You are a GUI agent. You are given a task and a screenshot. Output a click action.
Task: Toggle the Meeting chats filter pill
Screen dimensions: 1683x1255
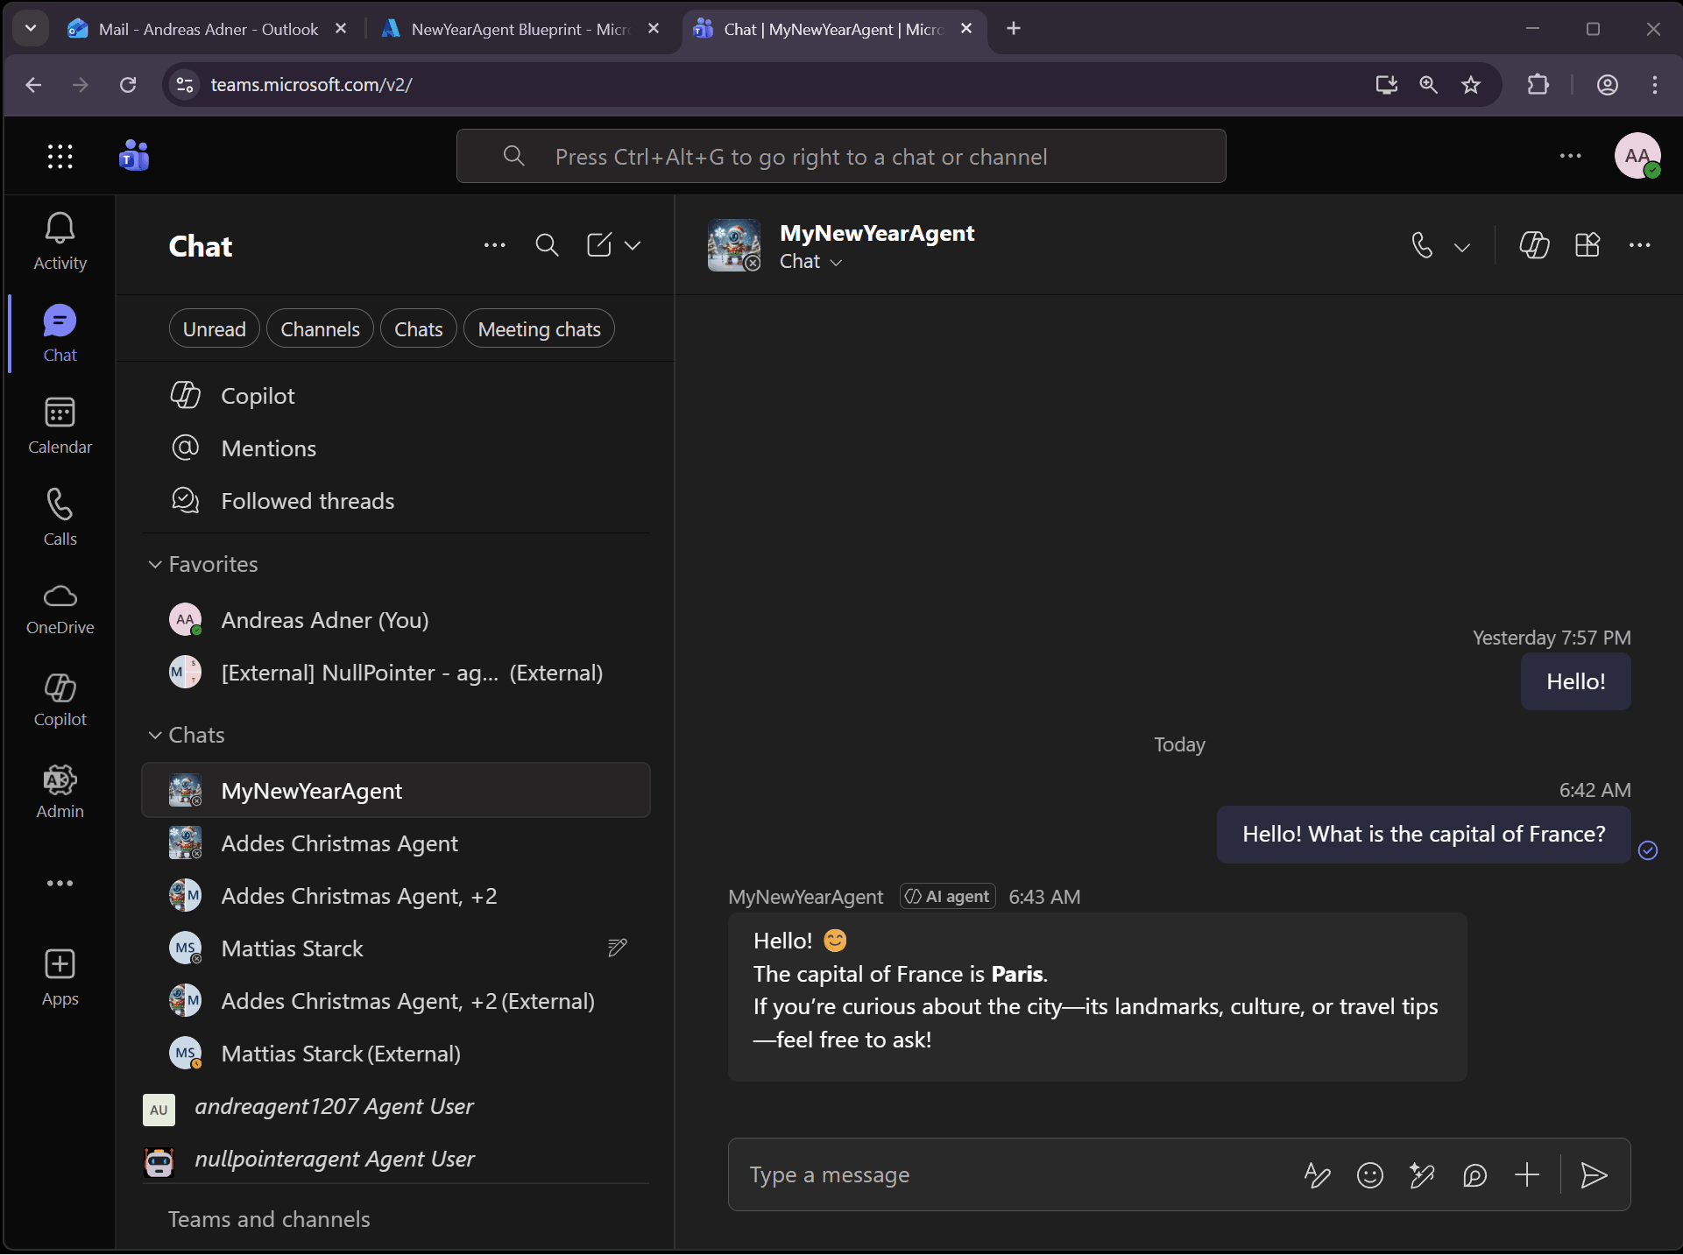[x=539, y=329]
